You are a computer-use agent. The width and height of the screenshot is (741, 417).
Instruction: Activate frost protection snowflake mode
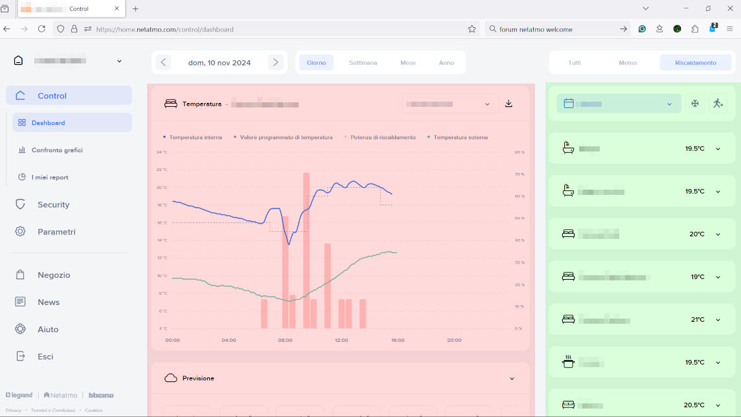point(694,104)
